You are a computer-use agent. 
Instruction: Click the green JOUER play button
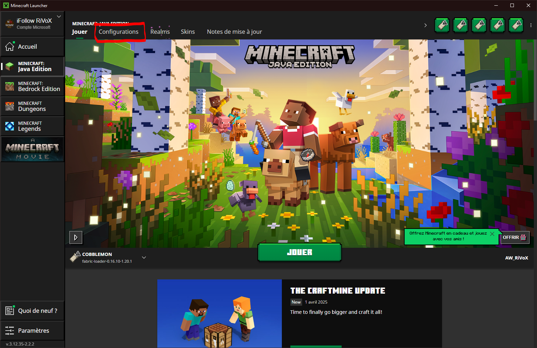pyautogui.click(x=300, y=252)
